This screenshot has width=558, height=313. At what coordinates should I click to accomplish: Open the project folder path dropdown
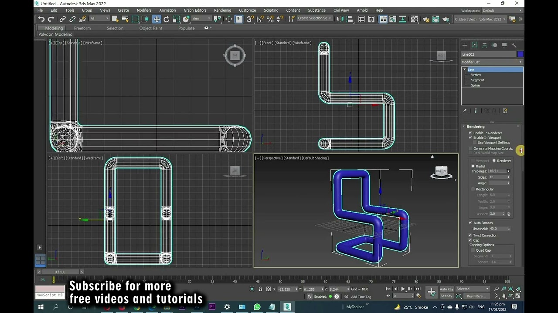coord(480,19)
